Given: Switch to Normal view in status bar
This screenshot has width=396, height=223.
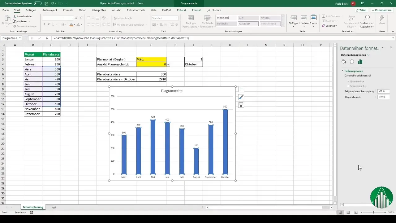Looking at the screenshot, I should (x=340, y=212).
